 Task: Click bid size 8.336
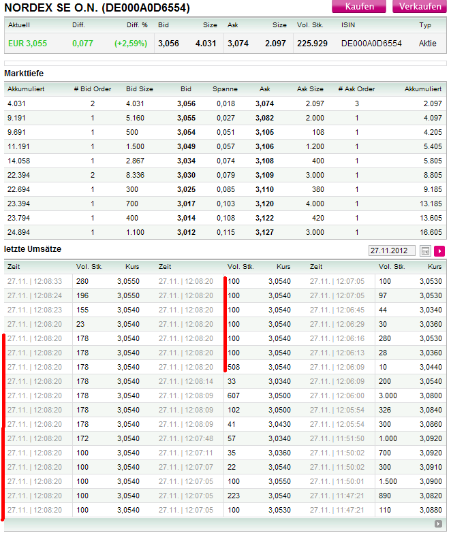coord(135,175)
